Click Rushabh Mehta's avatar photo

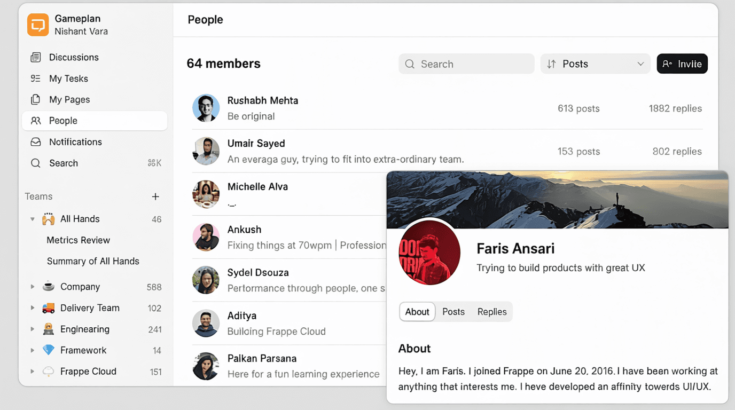[206, 108]
